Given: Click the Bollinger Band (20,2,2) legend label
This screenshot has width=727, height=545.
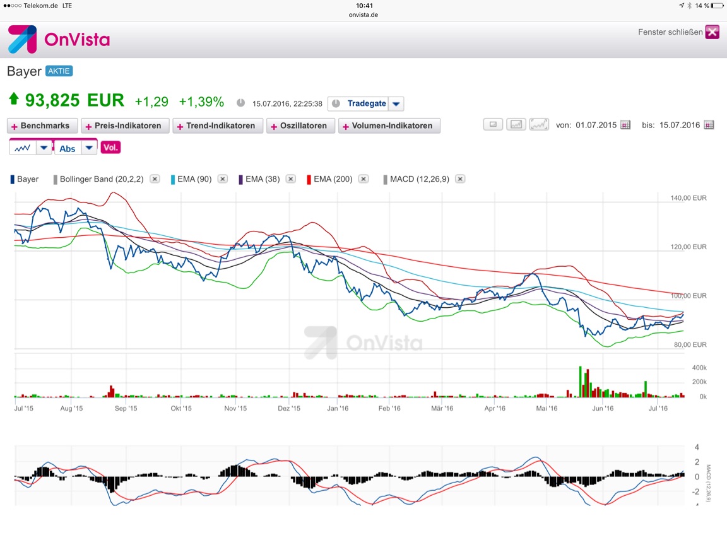Looking at the screenshot, I should pos(102,179).
